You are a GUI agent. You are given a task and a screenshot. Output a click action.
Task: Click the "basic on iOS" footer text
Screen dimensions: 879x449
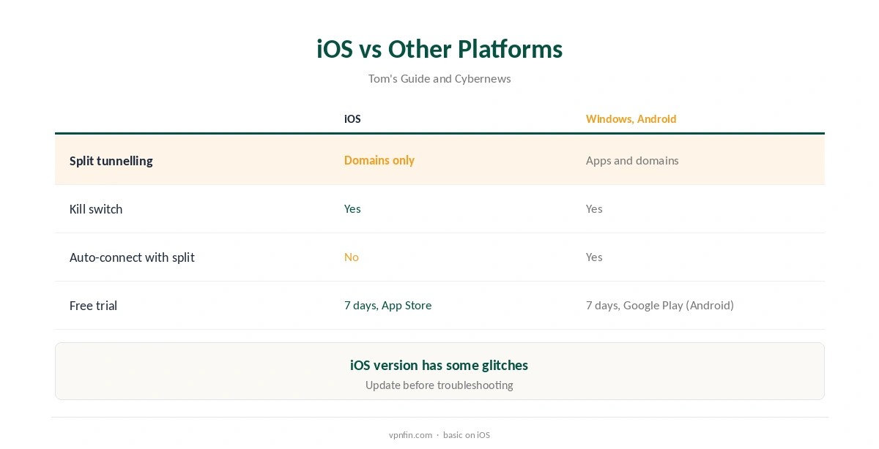click(x=467, y=434)
